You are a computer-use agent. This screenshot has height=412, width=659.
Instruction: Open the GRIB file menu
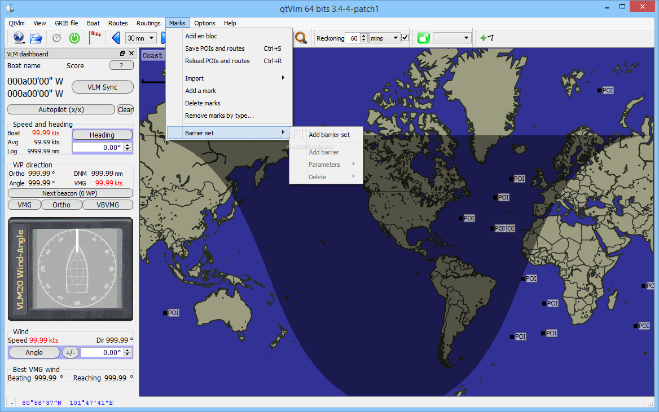[x=67, y=23]
